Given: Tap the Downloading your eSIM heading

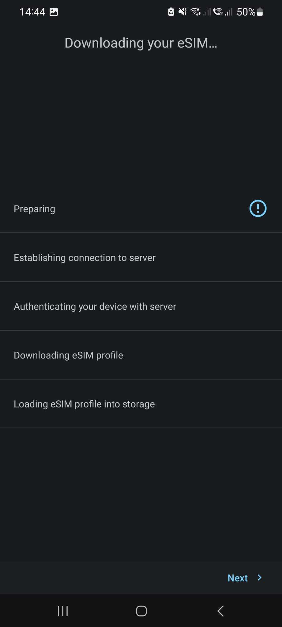Looking at the screenshot, I should pos(141,43).
